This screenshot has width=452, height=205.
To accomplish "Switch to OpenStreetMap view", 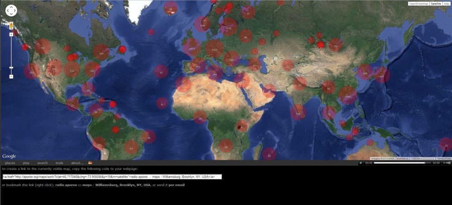I will click(418, 4).
